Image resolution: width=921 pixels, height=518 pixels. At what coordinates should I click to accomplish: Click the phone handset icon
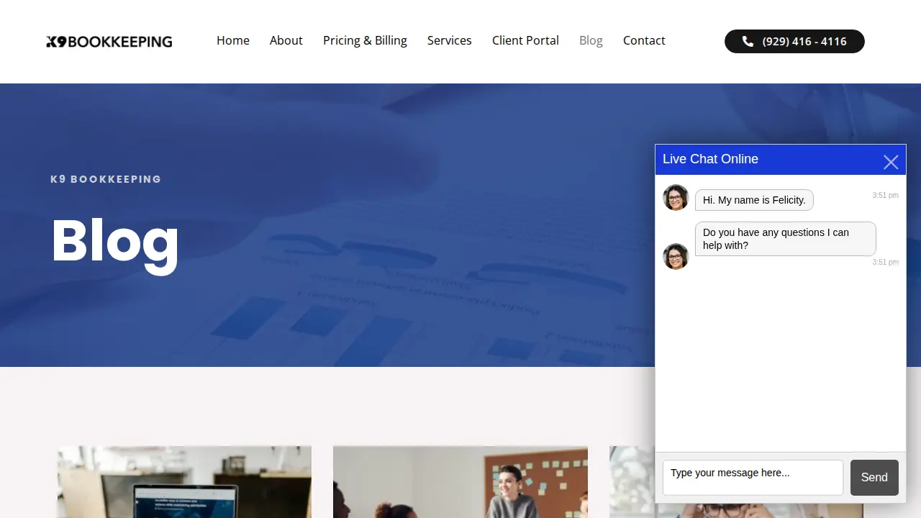point(748,41)
